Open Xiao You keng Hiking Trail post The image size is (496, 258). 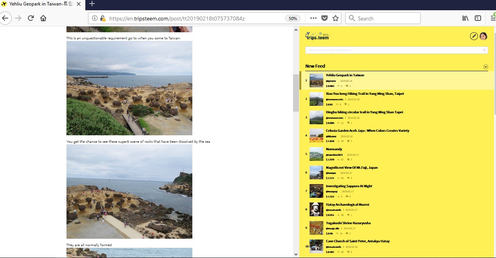(365, 94)
